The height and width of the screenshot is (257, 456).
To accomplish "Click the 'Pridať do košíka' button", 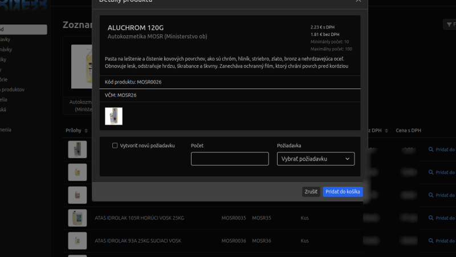I will click(x=343, y=192).
